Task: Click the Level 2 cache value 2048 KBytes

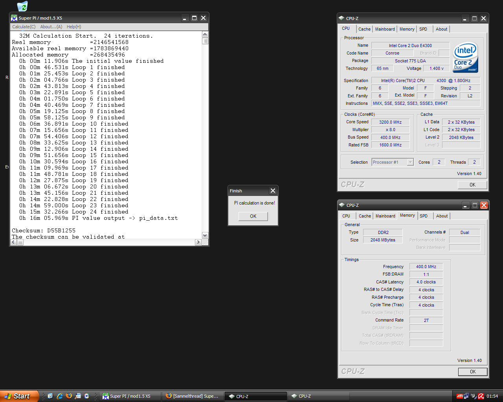Action: [x=461, y=137]
